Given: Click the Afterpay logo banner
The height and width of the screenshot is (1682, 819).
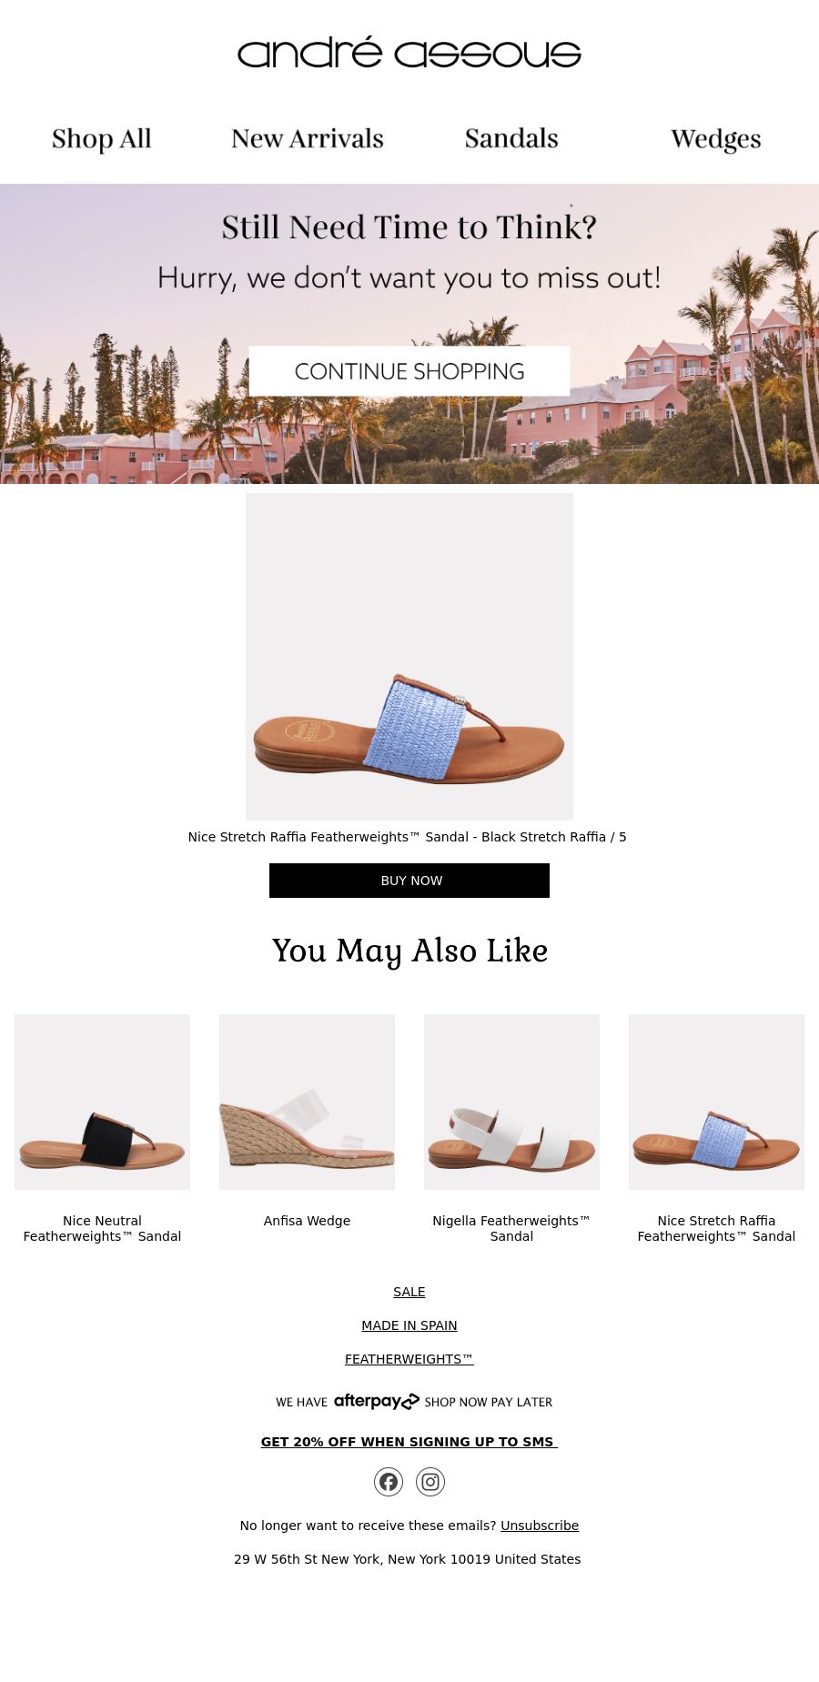Looking at the screenshot, I should (x=414, y=1402).
